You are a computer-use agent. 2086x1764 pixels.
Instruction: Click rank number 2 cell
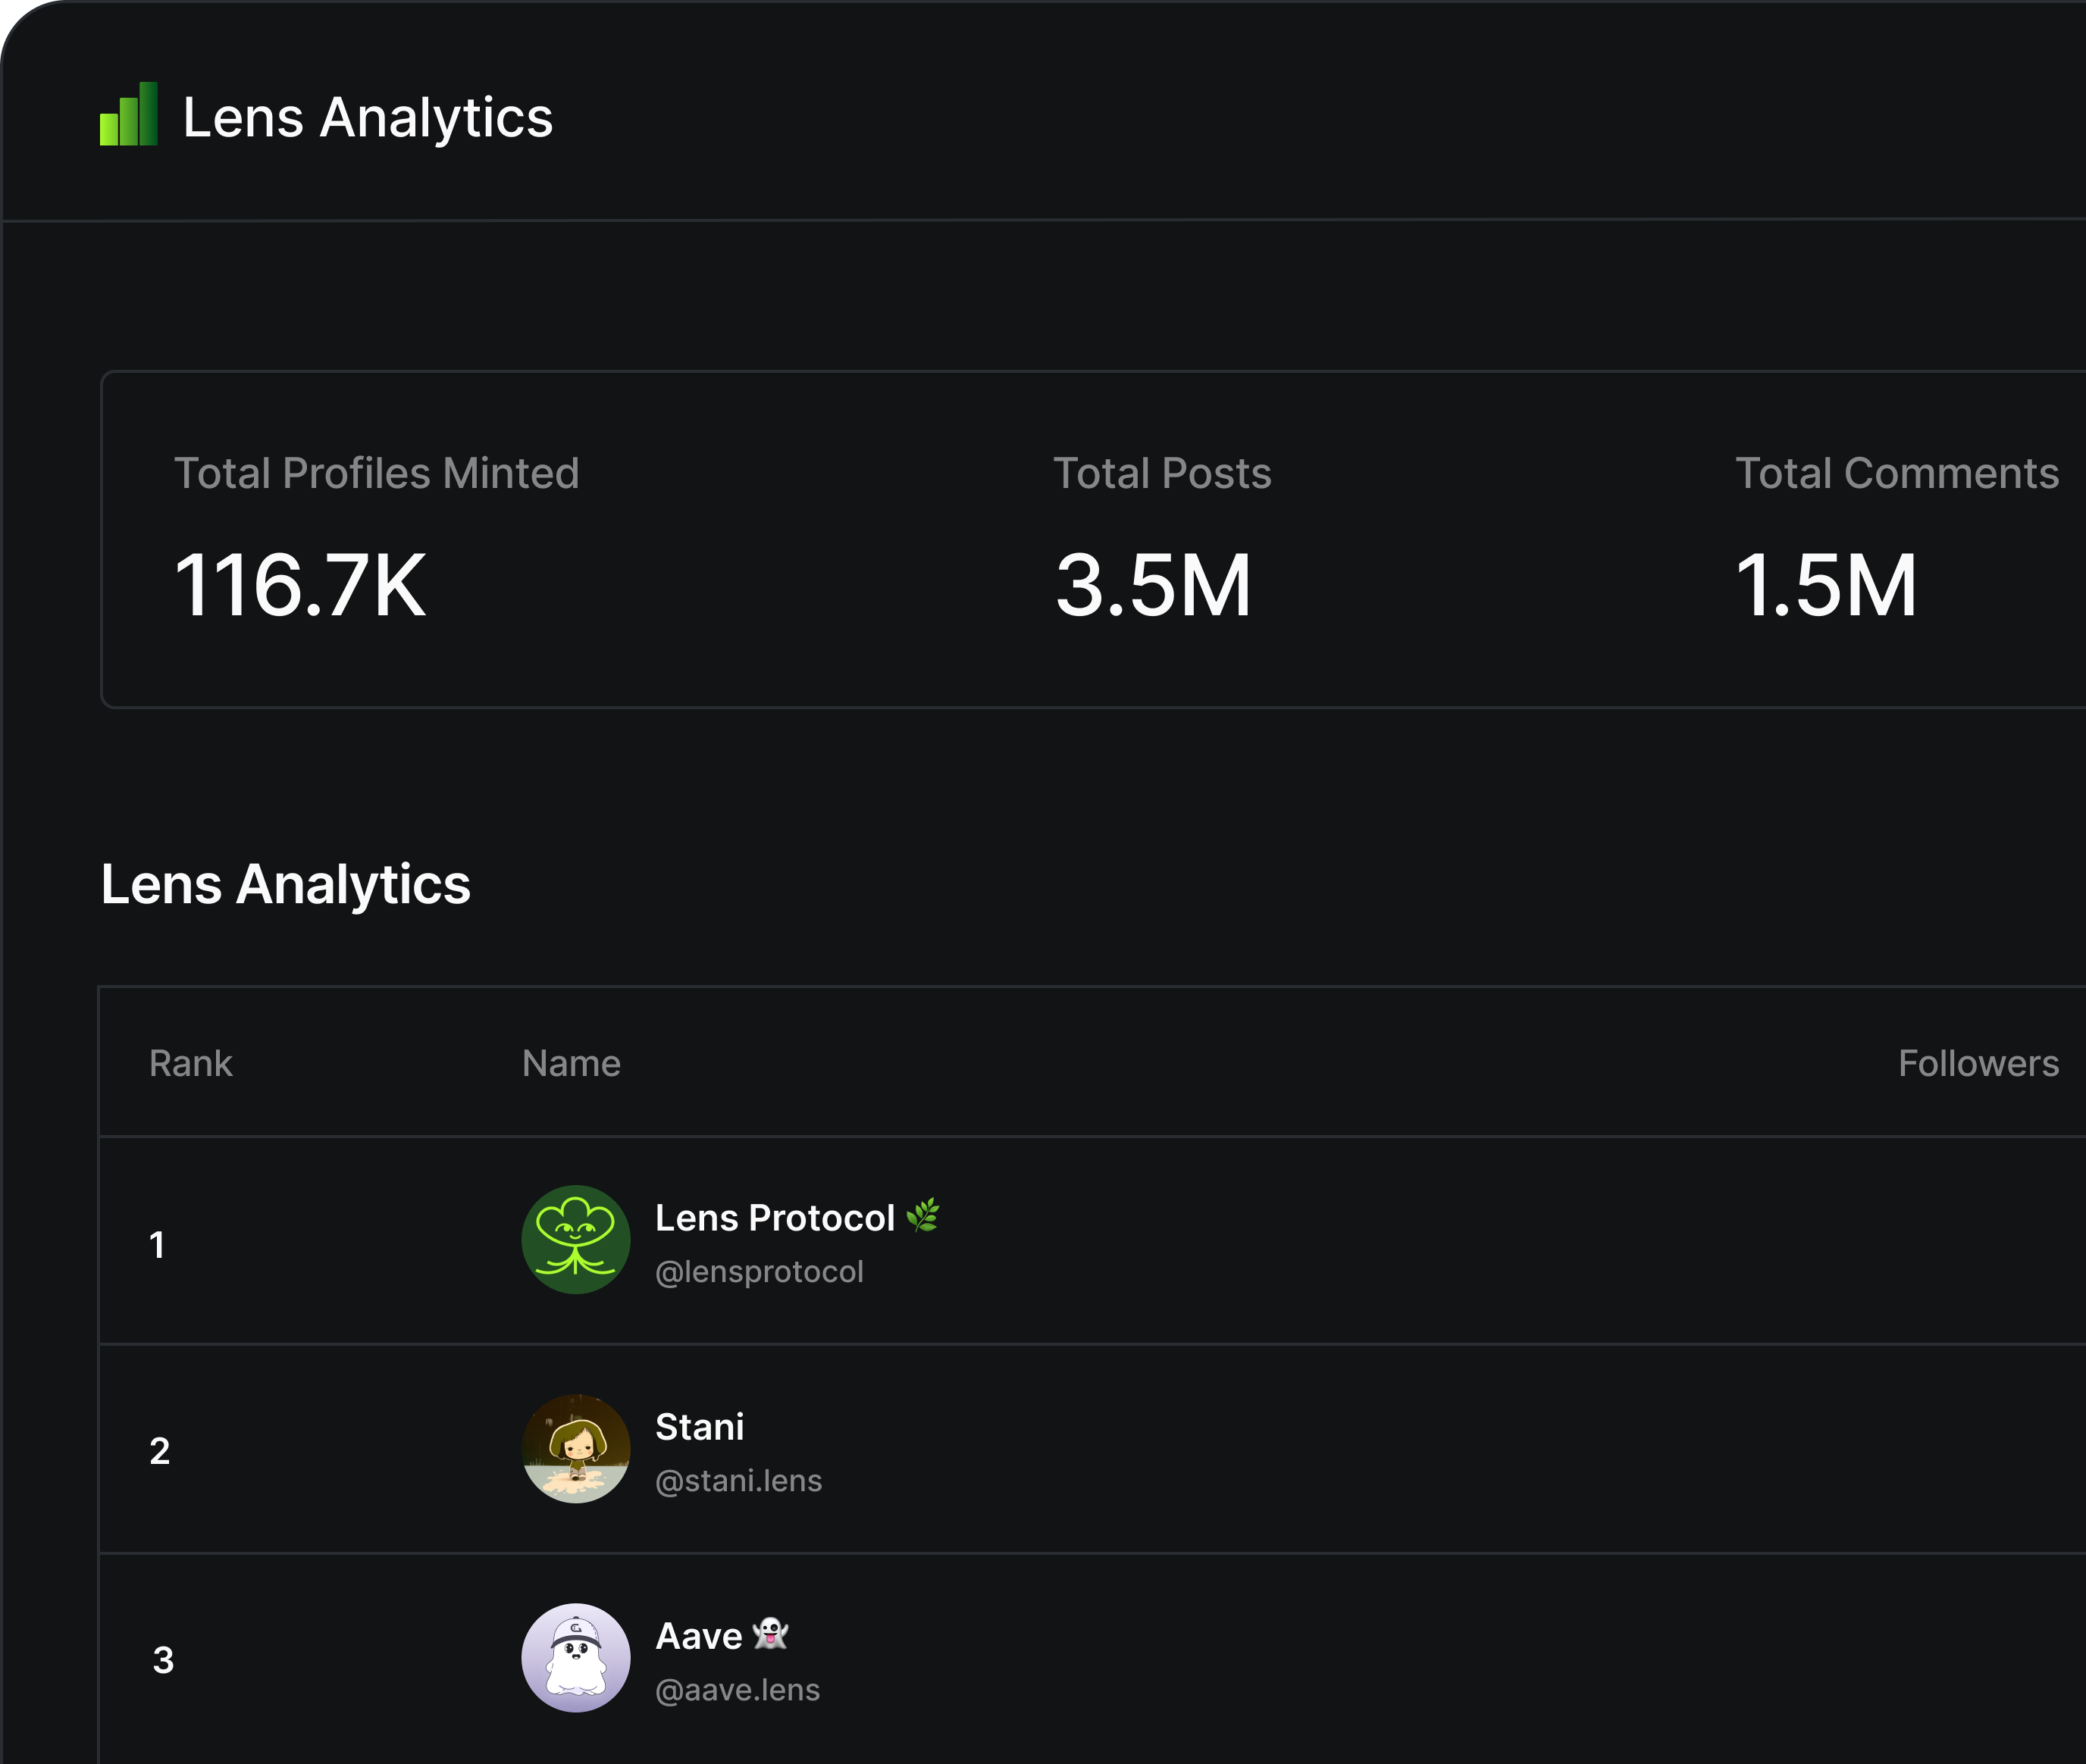tap(159, 1450)
